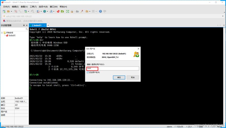The image size is (226, 128).
Task: Expand the session properties dropdown arrow
Action: pos(28,11)
